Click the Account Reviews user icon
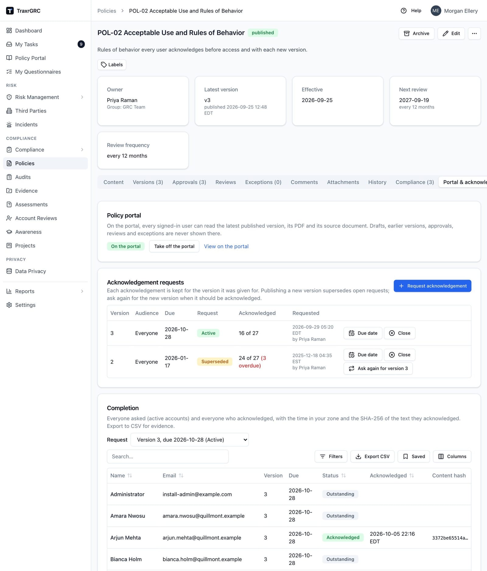Image resolution: width=487 pixels, height=571 pixels. point(9,218)
